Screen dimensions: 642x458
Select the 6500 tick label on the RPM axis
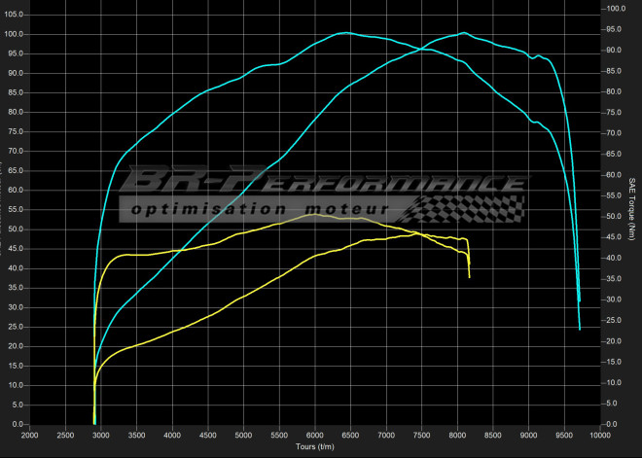(350, 435)
